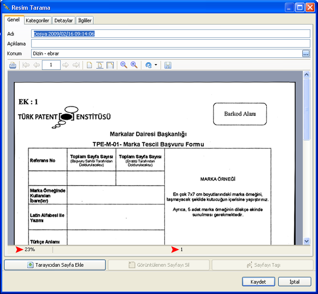Click the scanner print icon in toolbar
The width and height of the screenshot is (318, 294).
(13, 65)
